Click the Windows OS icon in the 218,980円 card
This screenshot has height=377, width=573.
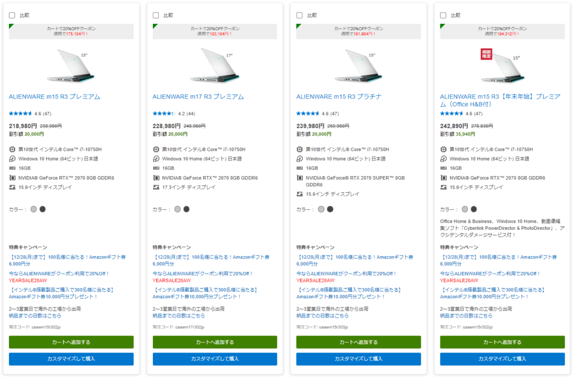coord(12,159)
